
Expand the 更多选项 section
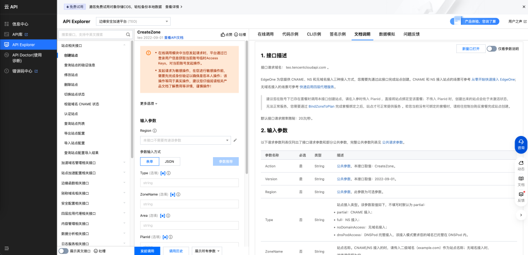tap(148, 104)
